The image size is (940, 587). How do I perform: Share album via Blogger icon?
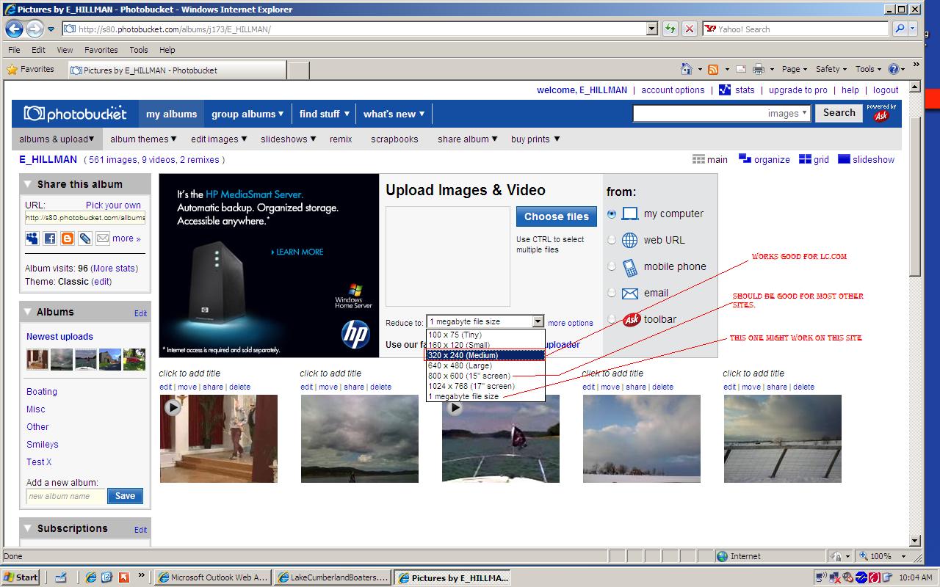click(x=68, y=238)
